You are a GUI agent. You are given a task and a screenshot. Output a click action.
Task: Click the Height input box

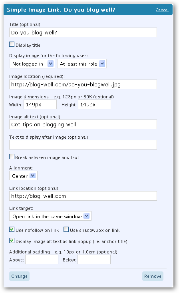(x=94, y=104)
